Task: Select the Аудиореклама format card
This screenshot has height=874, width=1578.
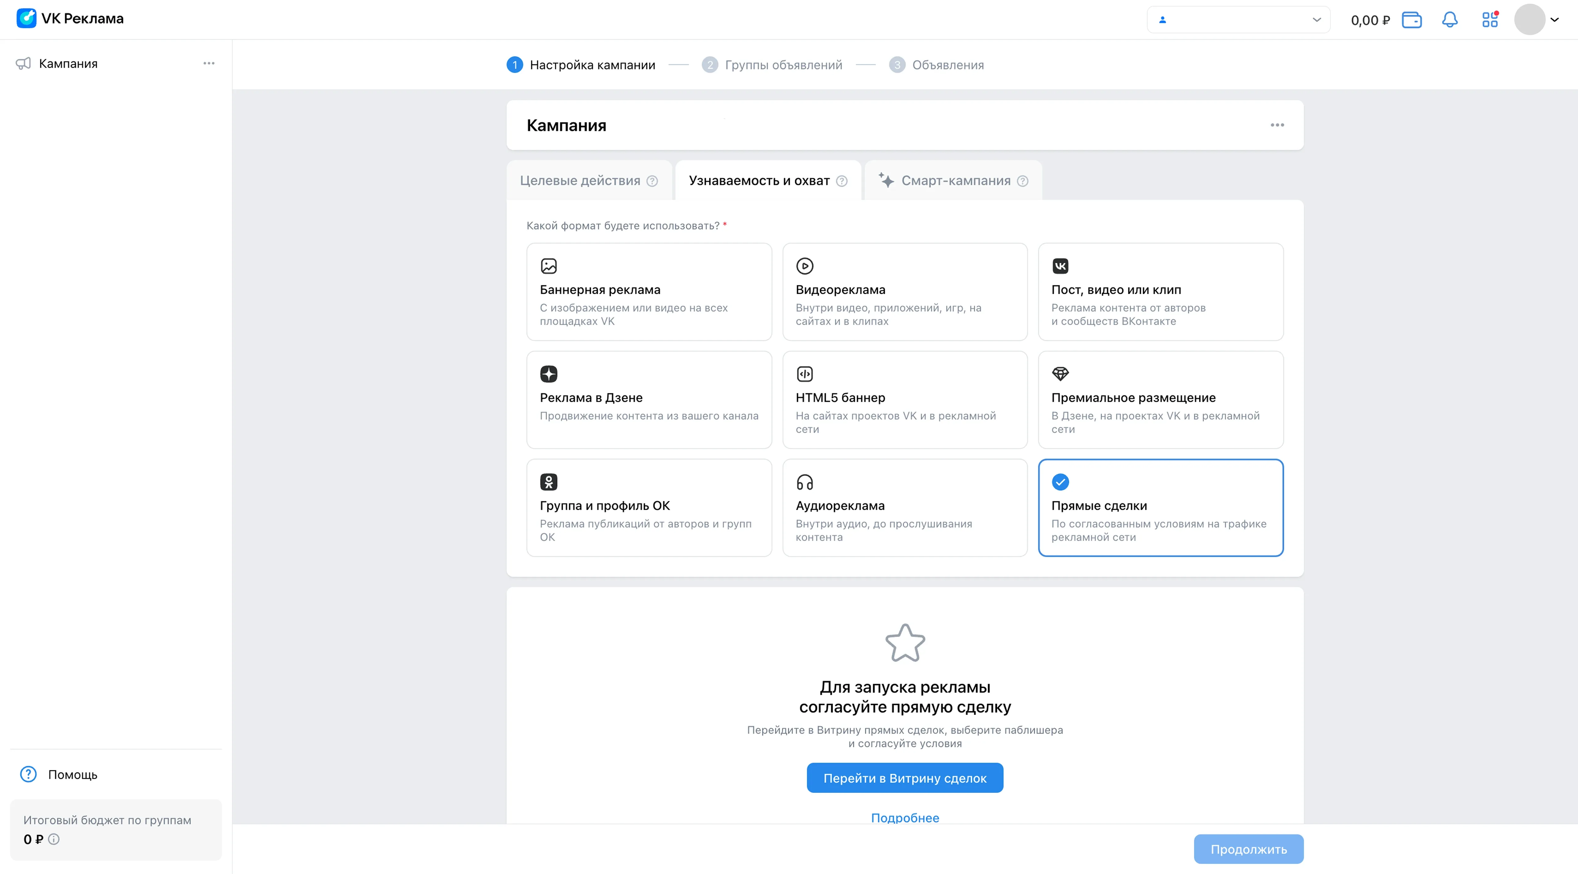Action: coord(905,508)
